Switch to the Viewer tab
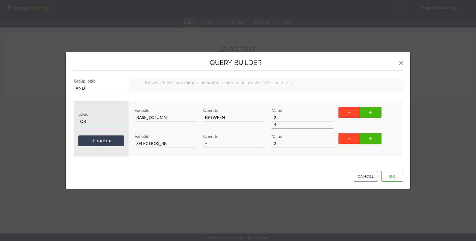 [x=210, y=22]
